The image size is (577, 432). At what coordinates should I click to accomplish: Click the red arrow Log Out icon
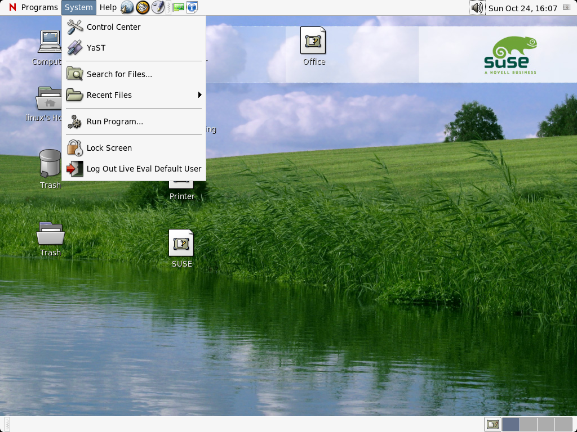point(75,169)
